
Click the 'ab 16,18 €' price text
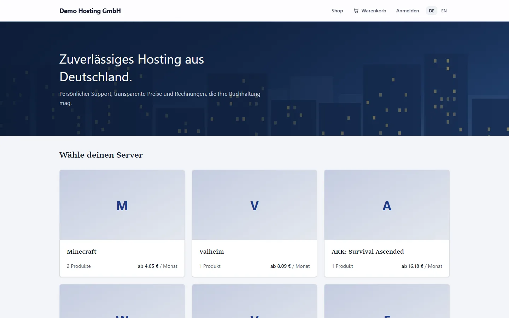click(x=412, y=266)
